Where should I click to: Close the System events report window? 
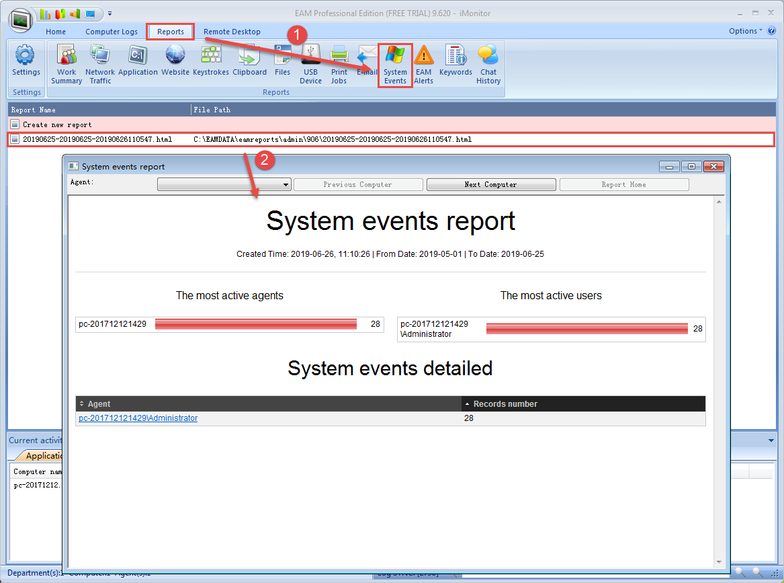[x=714, y=166]
